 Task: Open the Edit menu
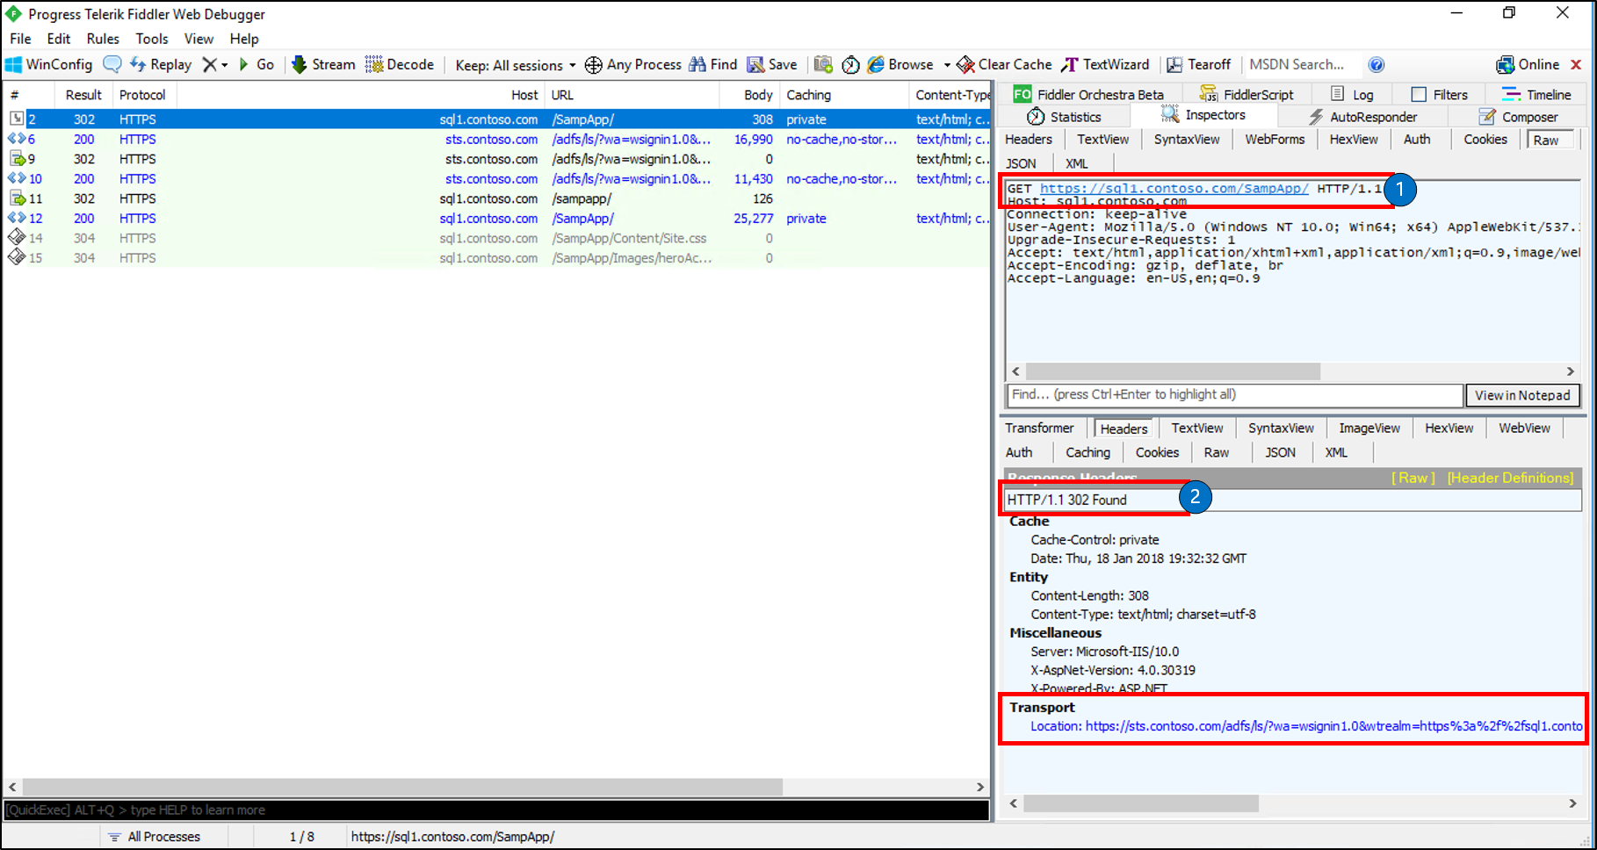click(59, 39)
